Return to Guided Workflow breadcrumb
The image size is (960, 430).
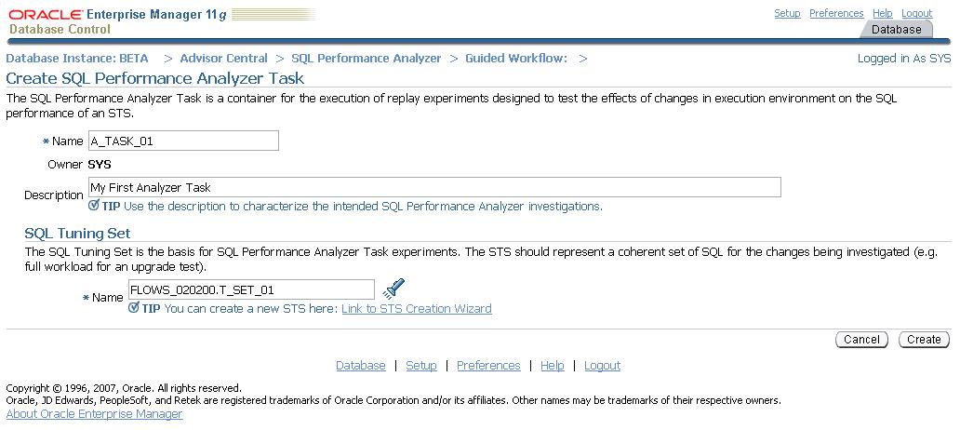(515, 58)
